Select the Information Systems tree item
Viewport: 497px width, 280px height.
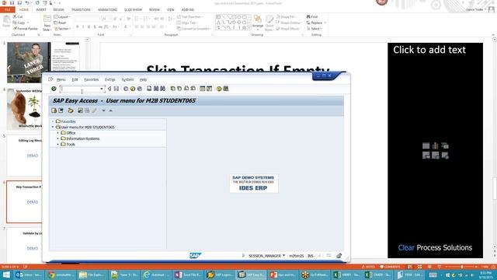[83, 138]
